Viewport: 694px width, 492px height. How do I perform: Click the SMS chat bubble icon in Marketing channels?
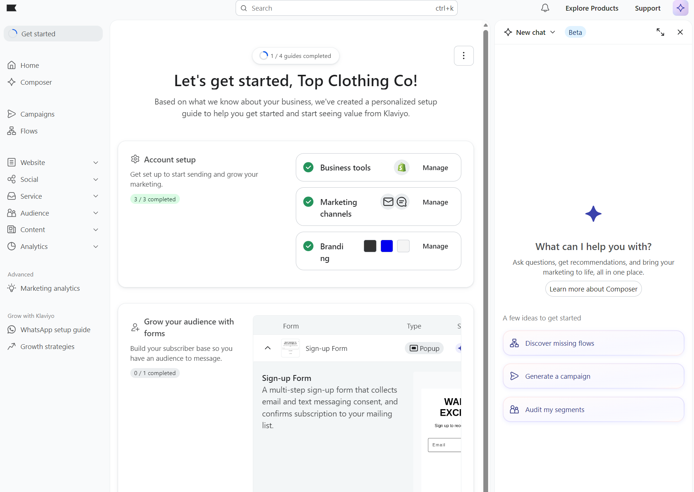pyautogui.click(x=402, y=202)
